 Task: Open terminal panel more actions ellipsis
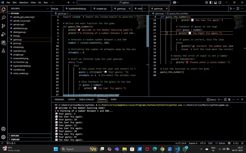(x=233, y=100)
